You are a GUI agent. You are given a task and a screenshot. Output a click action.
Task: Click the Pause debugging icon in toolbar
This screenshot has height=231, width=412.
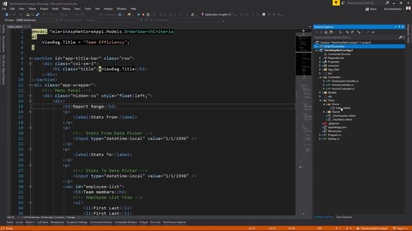tap(138, 15)
